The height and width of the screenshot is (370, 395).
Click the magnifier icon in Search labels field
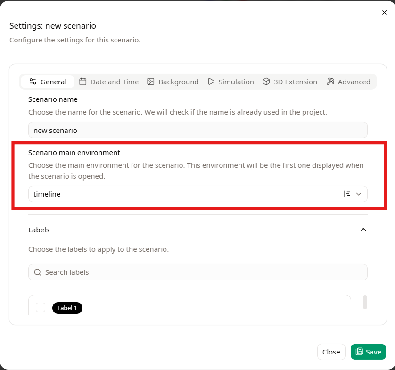(38, 272)
